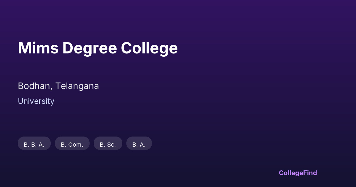Viewport: 356px width, 187px height.
Task: Click the College part of the CollegeFind logo
Action: (290, 173)
